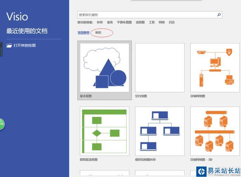Switch to 特别推荐 tab
The width and height of the screenshot is (241, 177).
tap(83, 33)
